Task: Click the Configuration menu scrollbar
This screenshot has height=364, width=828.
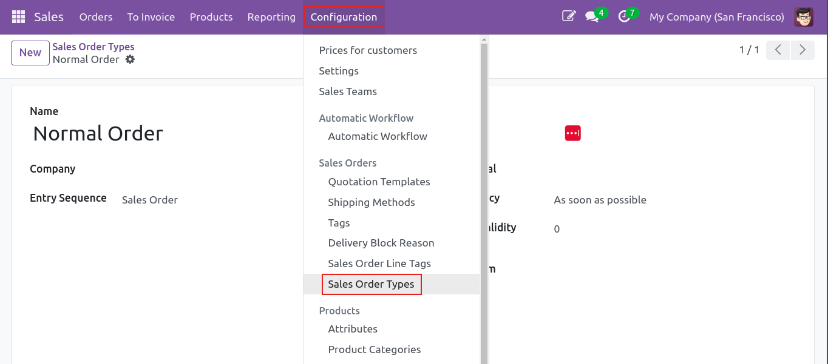Action: pyautogui.click(x=484, y=203)
